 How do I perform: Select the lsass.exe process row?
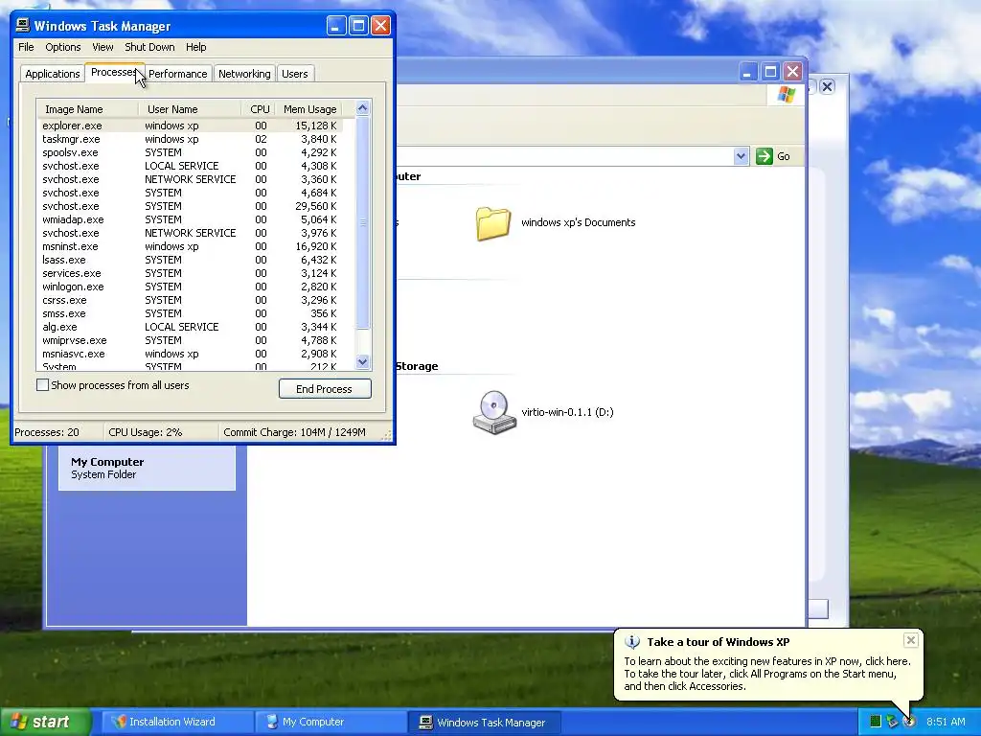pyautogui.click(x=190, y=260)
